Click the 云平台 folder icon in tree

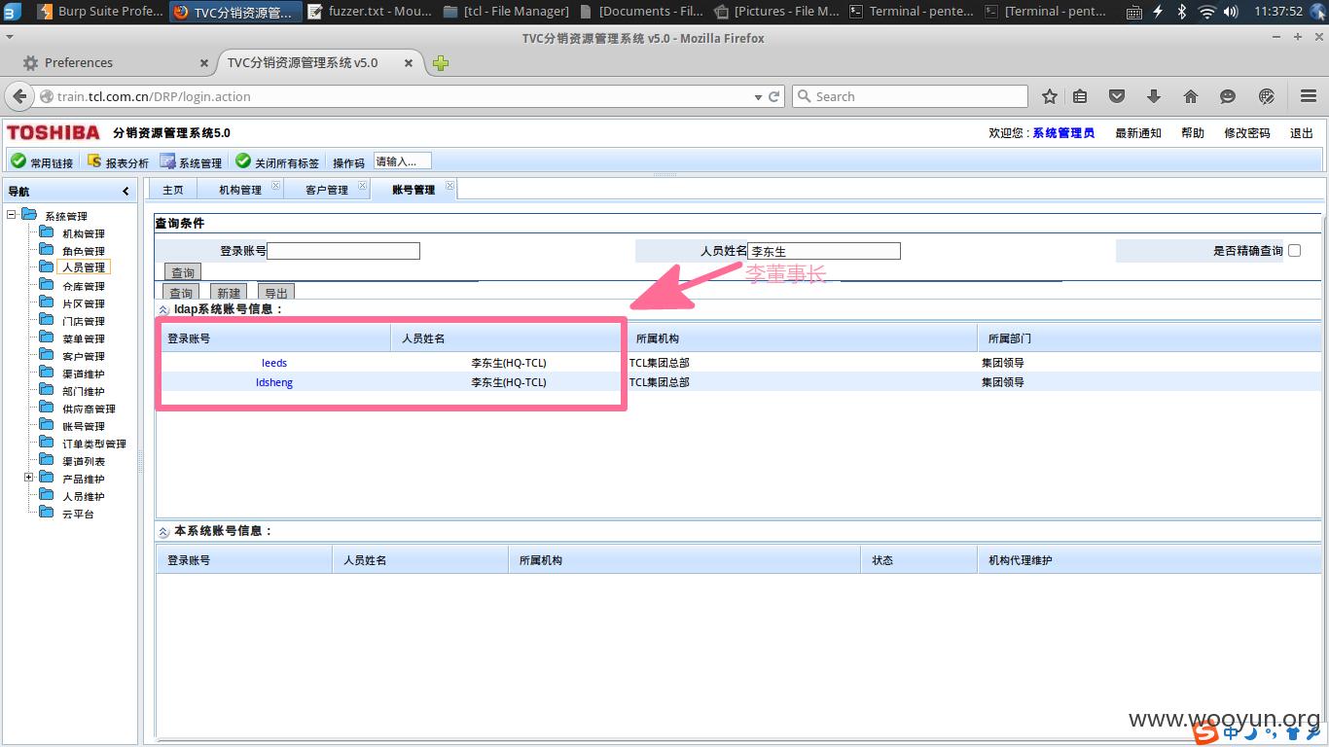point(46,513)
